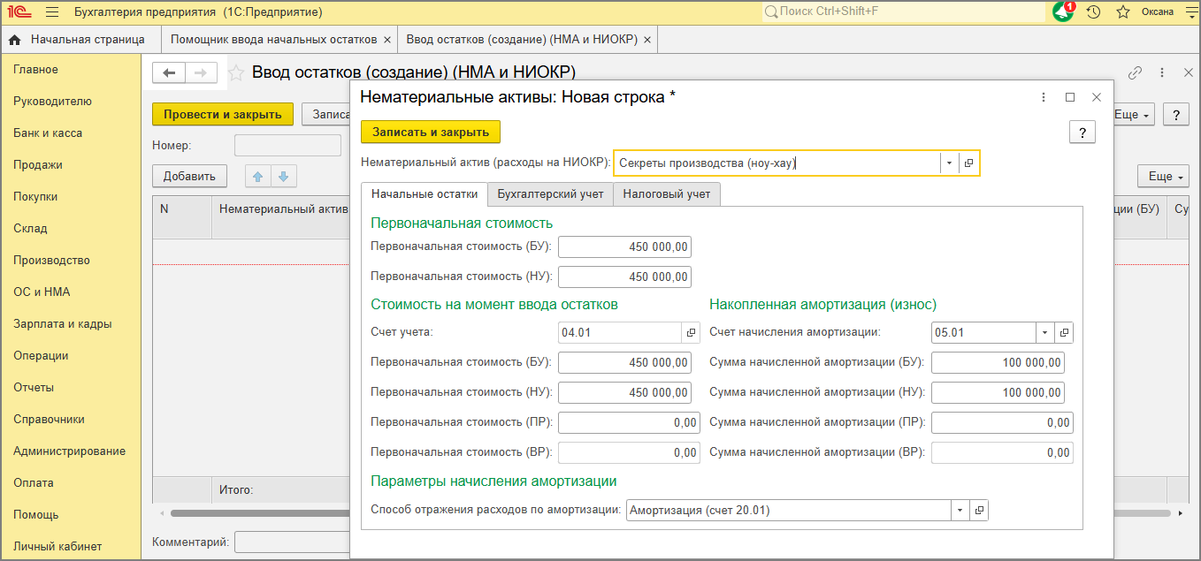The image size is (1201, 561).
Task: Click the Номер field in document
Action: click(287, 146)
